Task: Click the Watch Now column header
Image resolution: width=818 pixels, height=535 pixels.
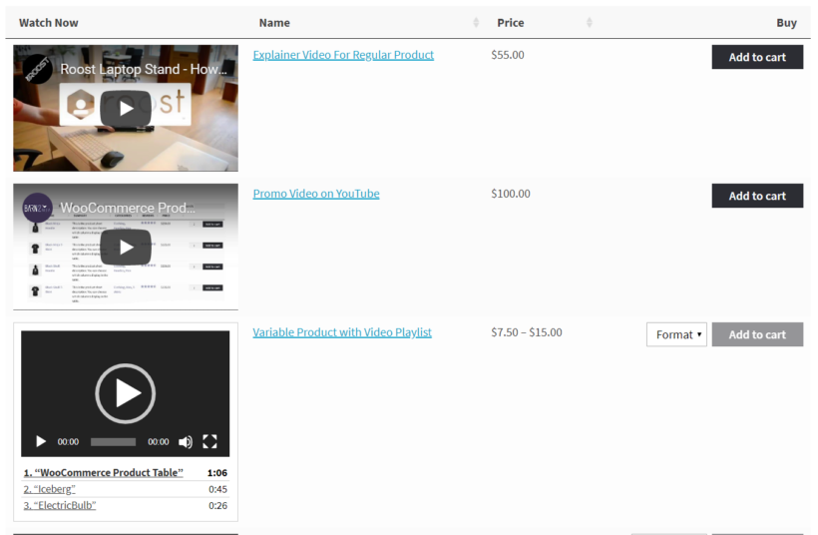Action: pos(49,23)
